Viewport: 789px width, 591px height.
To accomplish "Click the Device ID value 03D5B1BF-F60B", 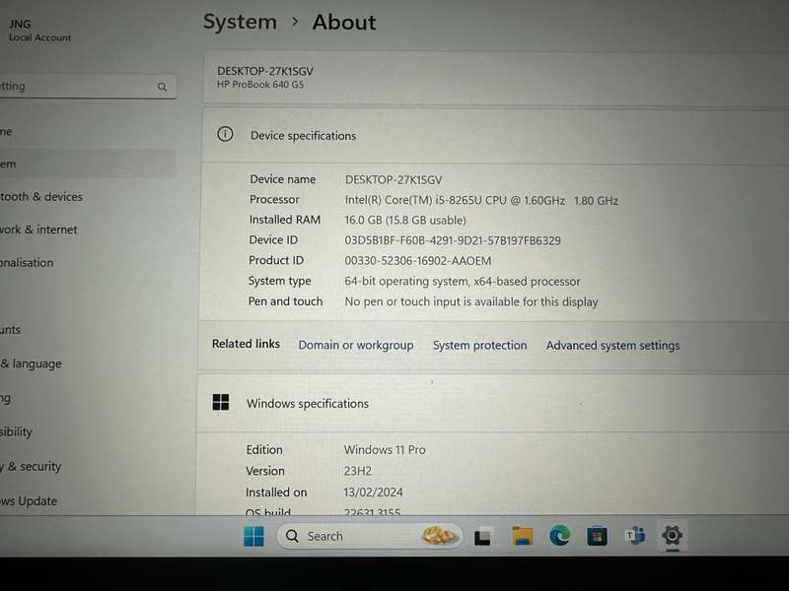I will [453, 240].
